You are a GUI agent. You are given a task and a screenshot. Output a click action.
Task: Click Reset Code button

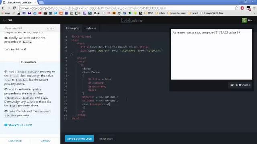(106, 139)
